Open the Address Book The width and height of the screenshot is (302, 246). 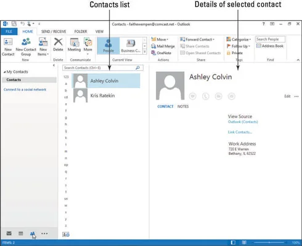coord(270,46)
